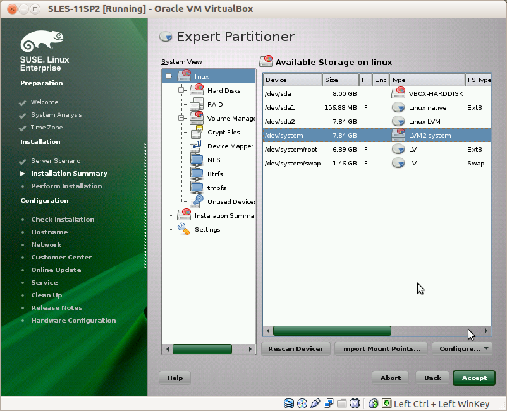The image size is (507, 411).
Task: Click the Abort button
Action: click(390, 378)
